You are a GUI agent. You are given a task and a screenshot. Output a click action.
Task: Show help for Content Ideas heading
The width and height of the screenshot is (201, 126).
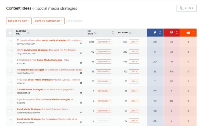(33, 9)
